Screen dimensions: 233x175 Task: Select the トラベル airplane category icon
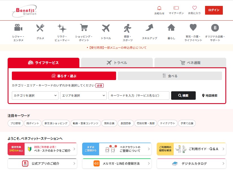coord(106,28)
